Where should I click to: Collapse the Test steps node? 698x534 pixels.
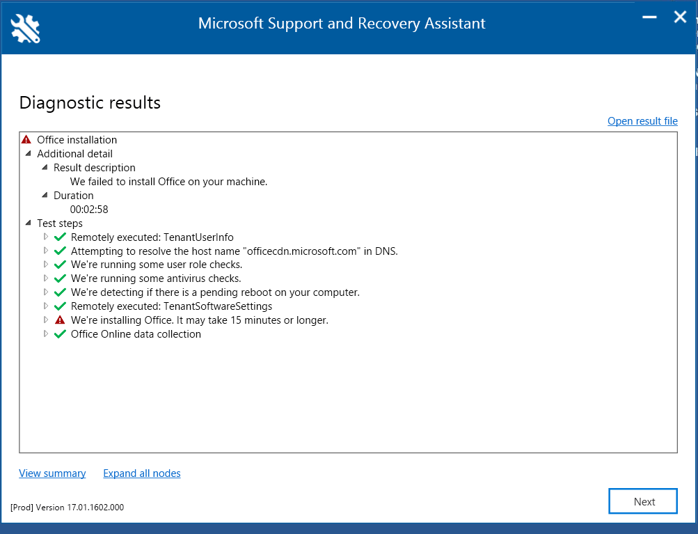pyautogui.click(x=29, y=223)
